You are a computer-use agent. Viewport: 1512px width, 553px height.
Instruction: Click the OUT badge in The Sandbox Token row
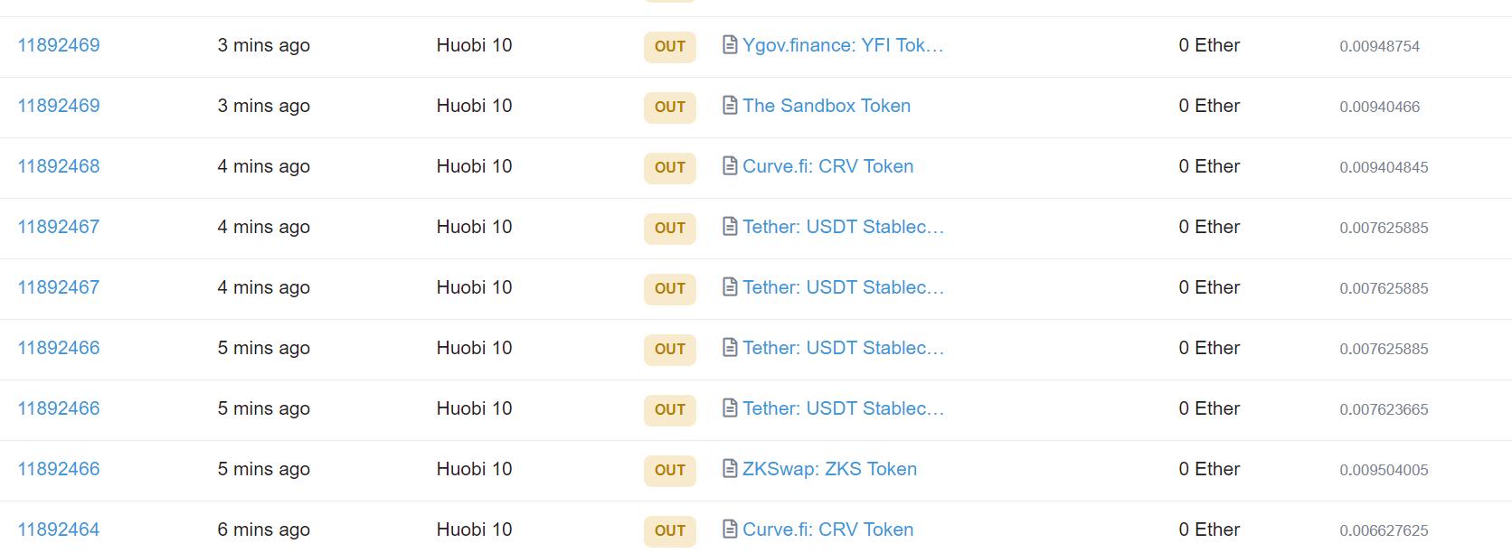pos(669,107)
